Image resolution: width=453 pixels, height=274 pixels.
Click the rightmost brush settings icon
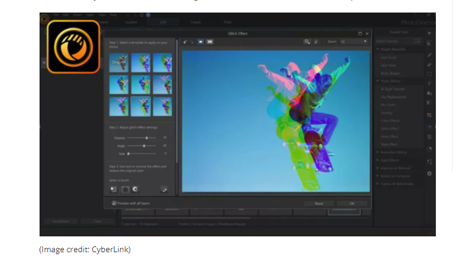(x=164, y=189)
